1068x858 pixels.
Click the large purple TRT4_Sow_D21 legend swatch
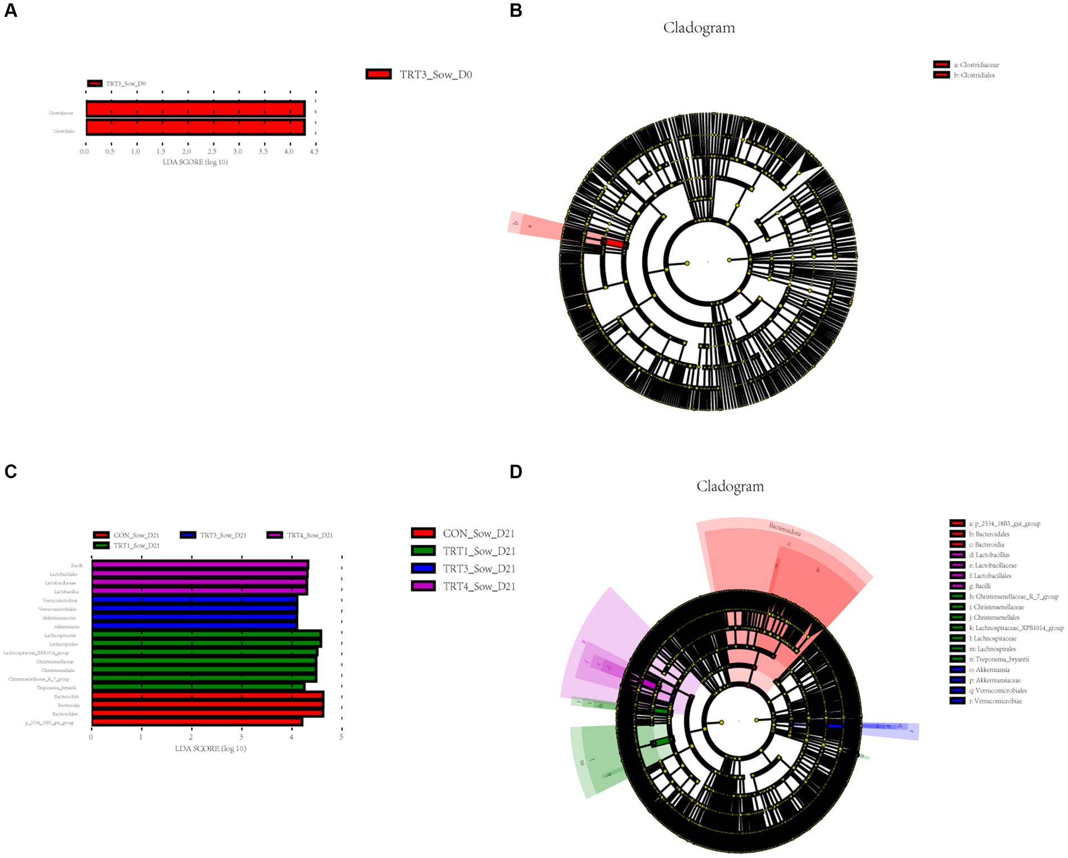point(423,586)
